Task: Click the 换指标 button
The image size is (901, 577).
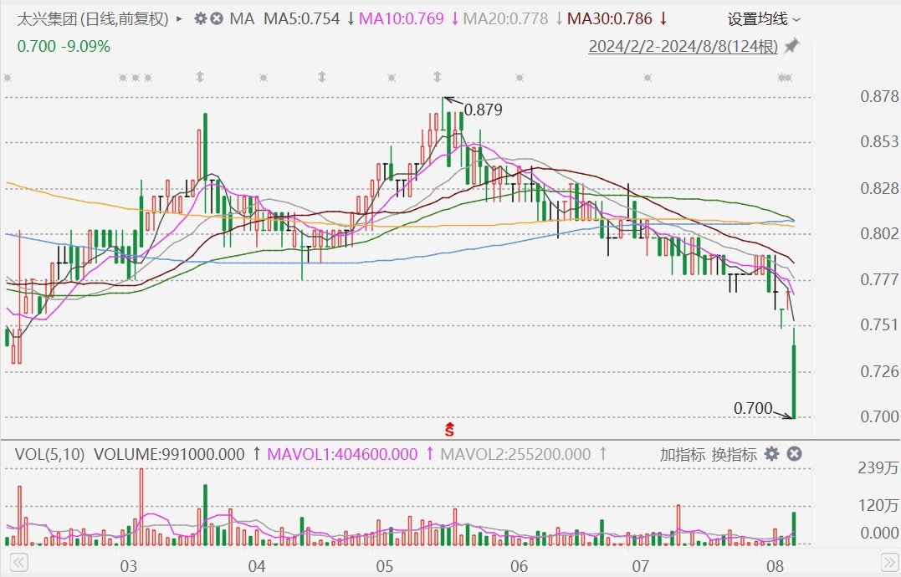Action: pyautogui.click(x=734, y=454)
